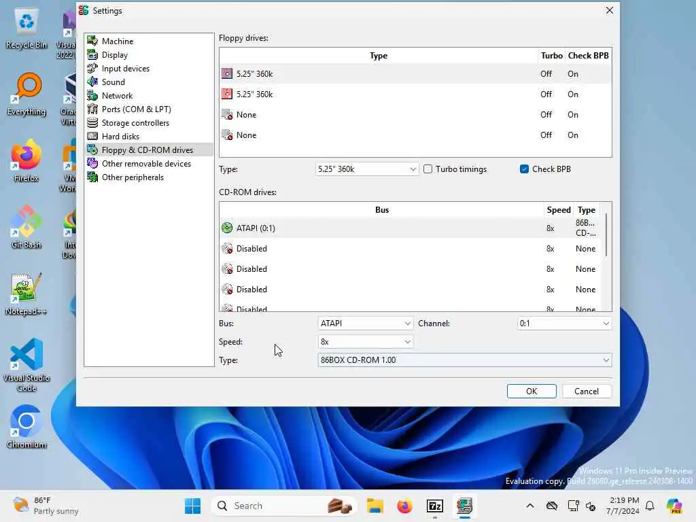Open the Notepad++ desktop shortcut
Viewport: 696px width, 522px height.
click(27, 294)
